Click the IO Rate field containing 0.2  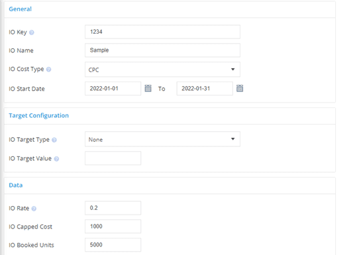[x=113, y=208]
